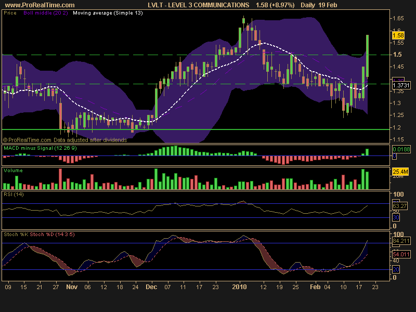Select the RSI (14) panel label
Viewport: 416px width, 312px height.
(14, 194)
